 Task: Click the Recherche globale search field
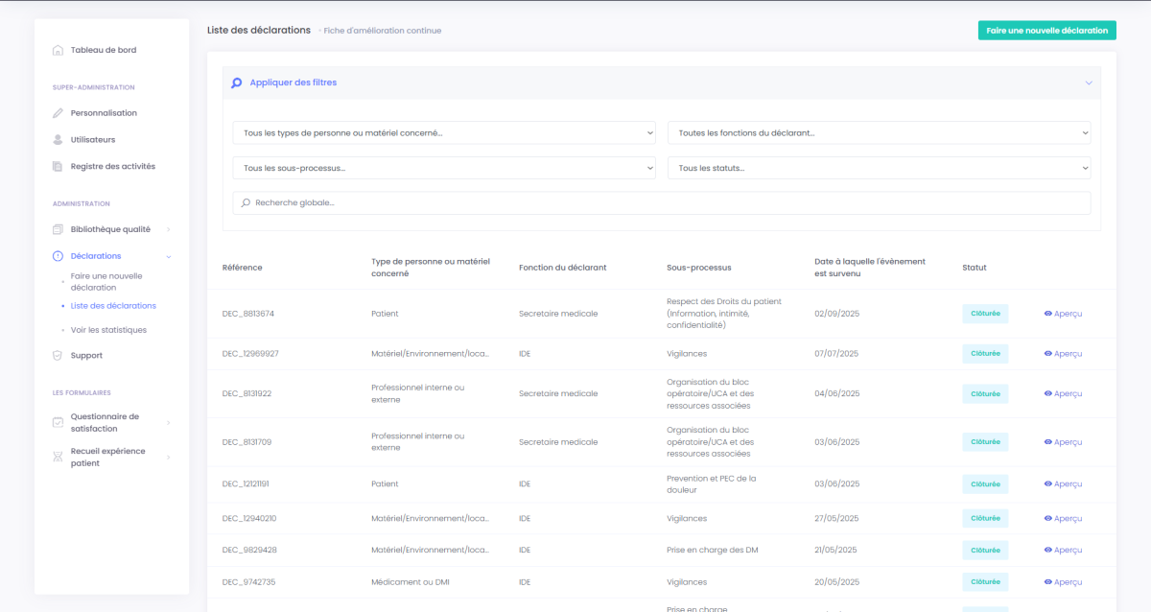[x=662, y=203]
